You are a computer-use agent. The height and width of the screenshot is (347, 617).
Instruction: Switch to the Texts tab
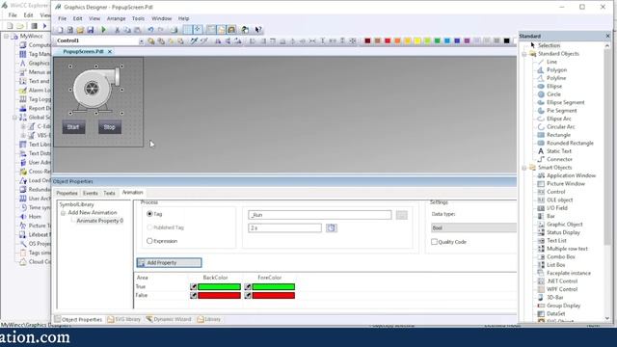(x=109, y=193)
